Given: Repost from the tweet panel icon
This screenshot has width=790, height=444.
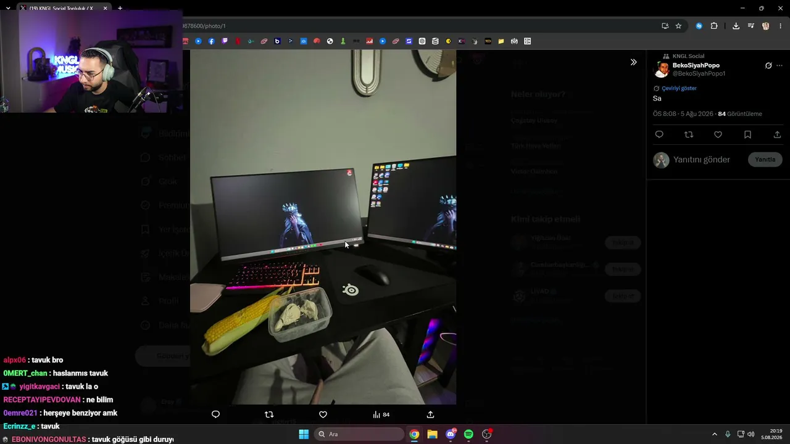Looking at the screenshot, I should (689, 134).
